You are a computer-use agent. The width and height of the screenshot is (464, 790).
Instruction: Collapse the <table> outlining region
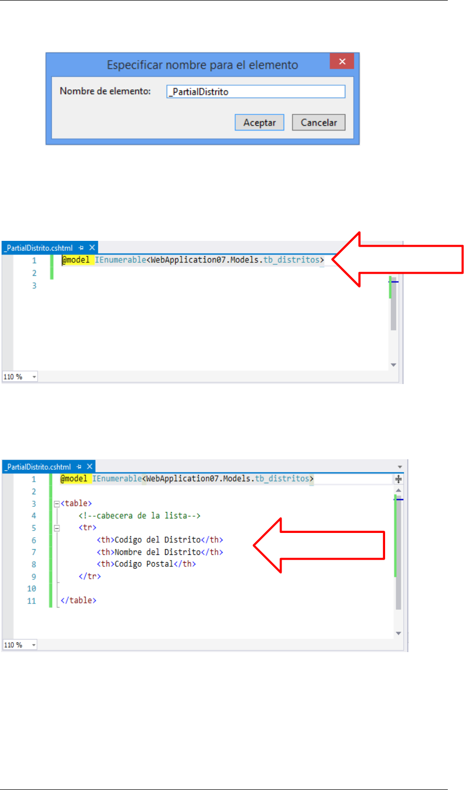click(x=56, y=504)
